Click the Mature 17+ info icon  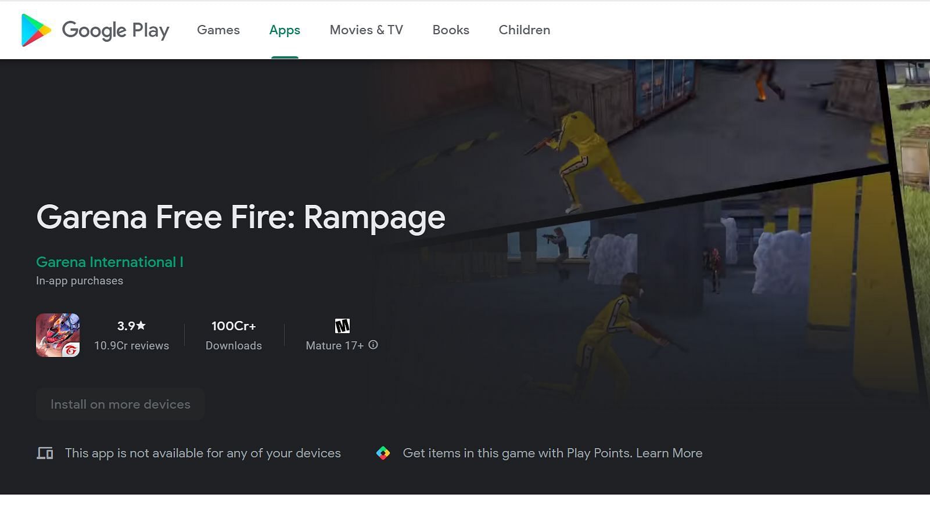[374, 345]
